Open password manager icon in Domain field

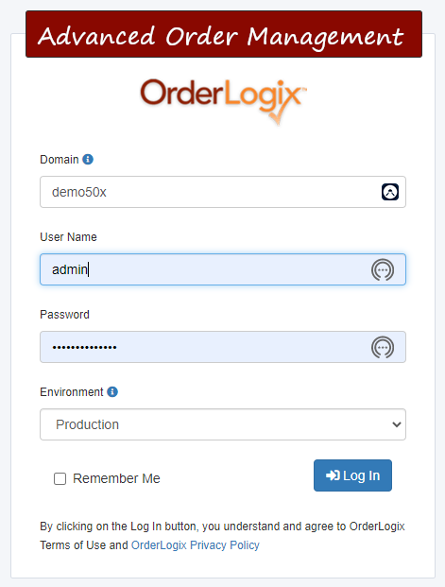(390, 192)
